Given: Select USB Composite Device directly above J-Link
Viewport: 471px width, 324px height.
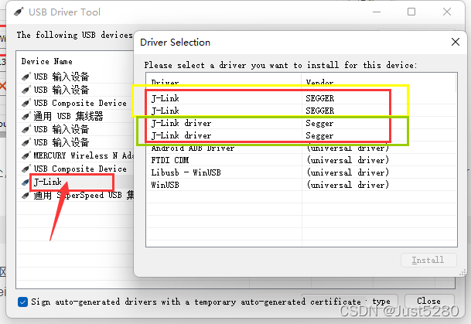Looking at the screenshot, I should [80, 169].
